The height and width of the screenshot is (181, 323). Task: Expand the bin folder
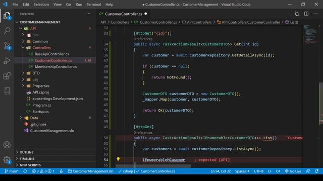tap(23, 35)
